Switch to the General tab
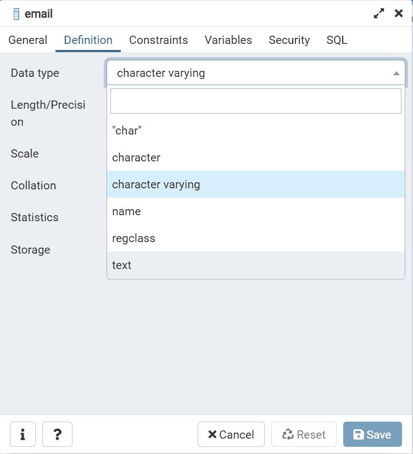Image resolution: width=413 pixels, height=454 pixels. (x=27, y=40)
